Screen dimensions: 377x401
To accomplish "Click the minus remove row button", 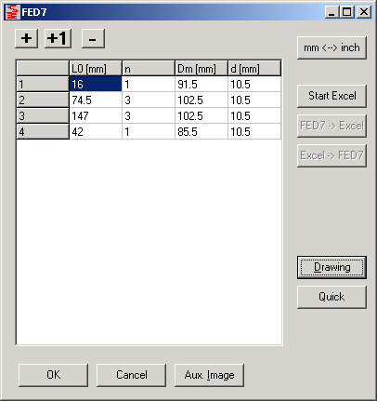I will tap(93, 39).
